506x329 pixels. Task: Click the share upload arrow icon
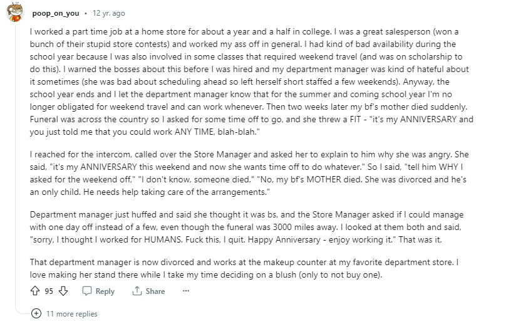tap(137, 291)
